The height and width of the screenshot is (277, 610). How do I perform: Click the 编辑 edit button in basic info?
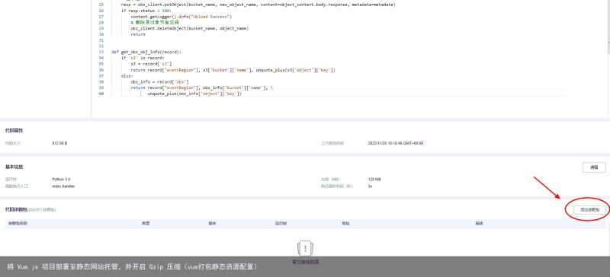[594, 167]
